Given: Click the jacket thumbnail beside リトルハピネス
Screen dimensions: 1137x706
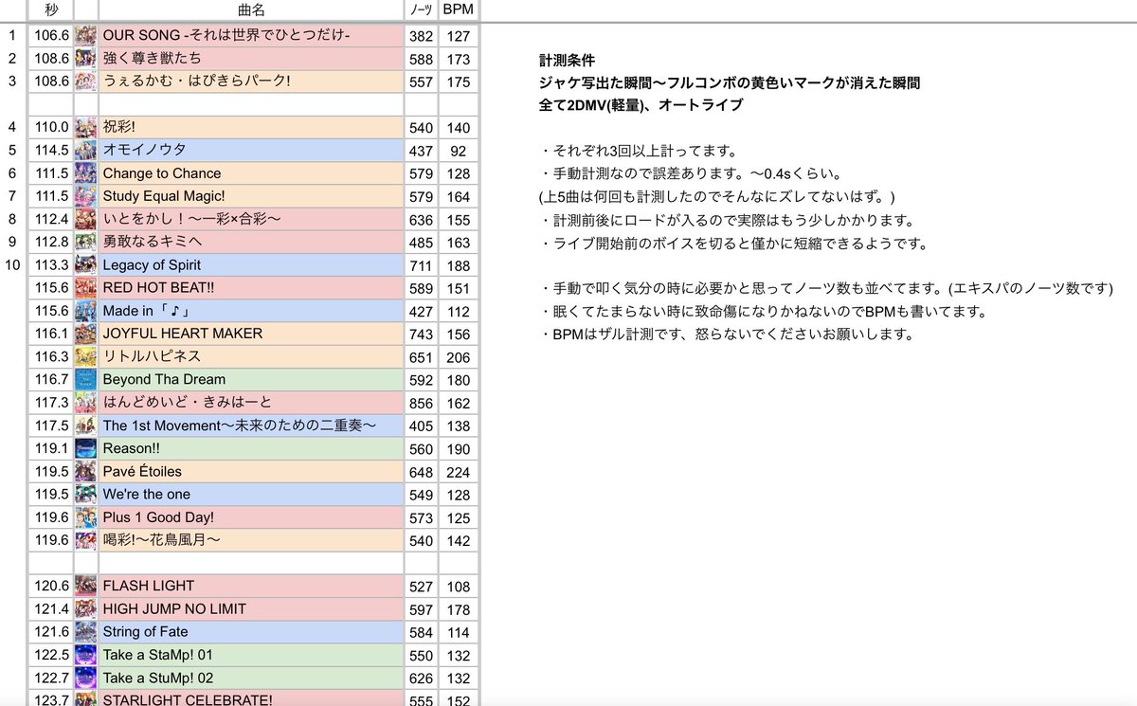Looking at the screenshot, I should (85, 356).
